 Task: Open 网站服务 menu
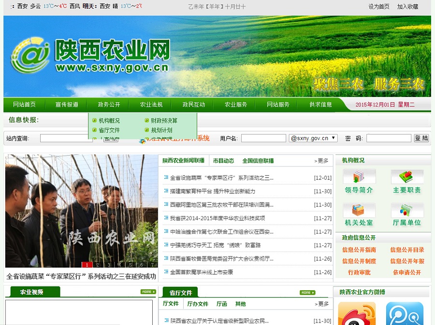(278, 104)
